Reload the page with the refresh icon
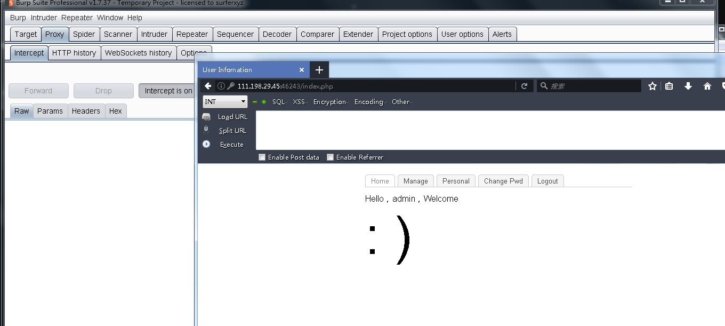The image size is (725, 326). pyautogui.click(x=524, y=86)
